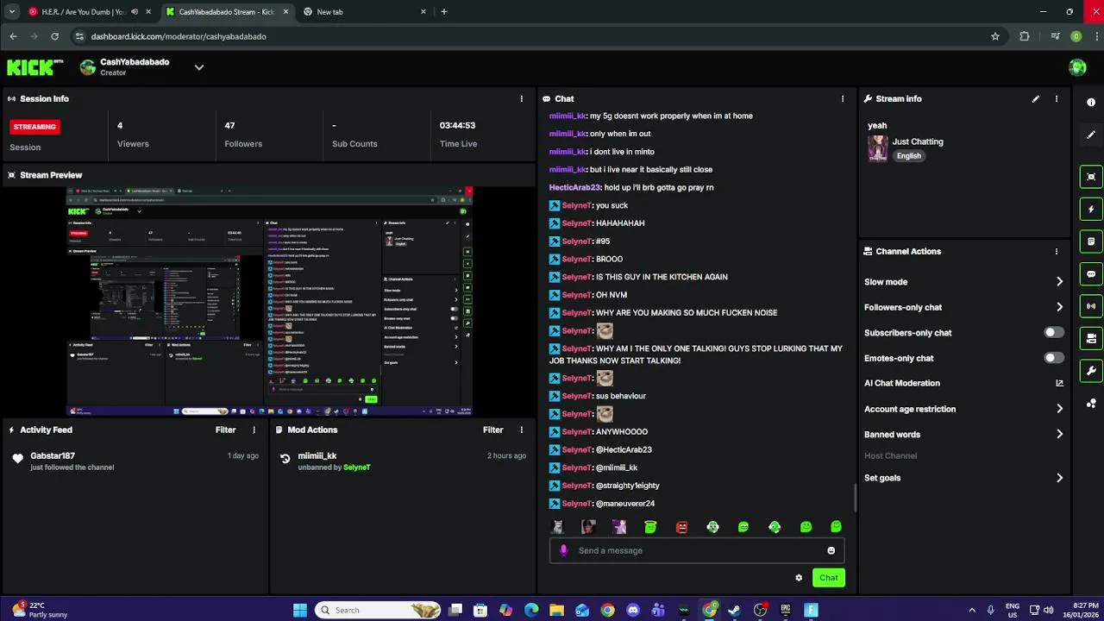Open Session Info three-dot menu
The height and width of the screenshot is (621, 1104).
(x=521, y=99)
